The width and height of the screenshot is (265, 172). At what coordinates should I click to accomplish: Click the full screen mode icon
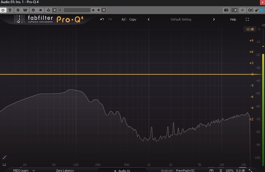coord(247,19)
